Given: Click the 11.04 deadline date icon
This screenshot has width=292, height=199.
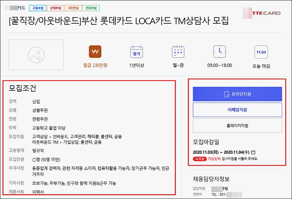Looking at the screenshot, I should point(261,52).
